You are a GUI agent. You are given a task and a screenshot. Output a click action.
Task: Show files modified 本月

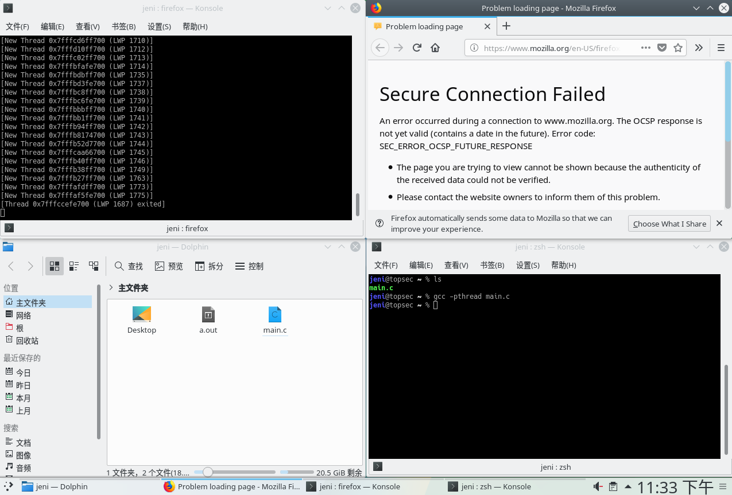click(48, 397)
